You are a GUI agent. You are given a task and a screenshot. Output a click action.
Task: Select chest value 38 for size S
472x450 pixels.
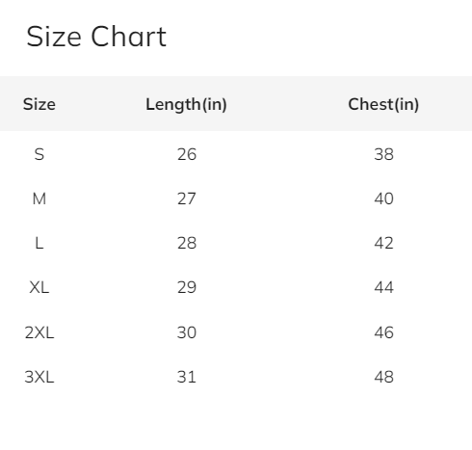[x=383, y=154]
